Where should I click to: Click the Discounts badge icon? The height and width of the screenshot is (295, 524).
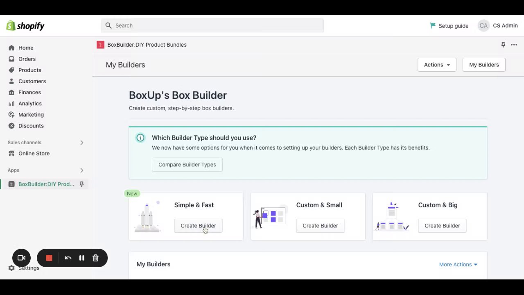[x=11, y=126]
